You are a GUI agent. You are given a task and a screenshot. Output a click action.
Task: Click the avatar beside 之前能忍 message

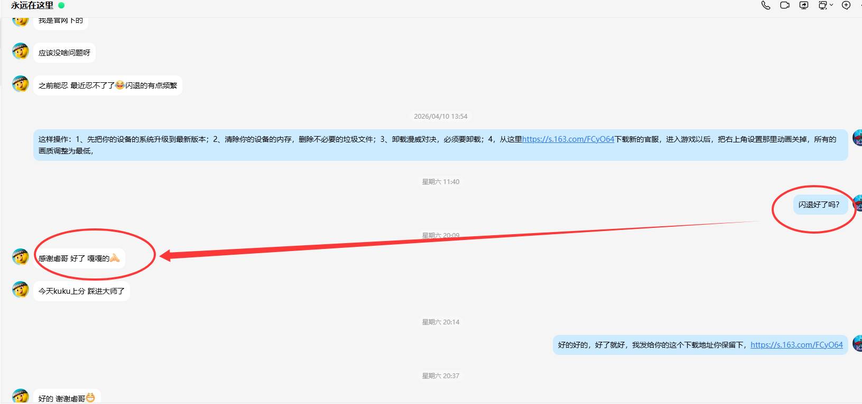pyautogui.click(x=21, y=84)
